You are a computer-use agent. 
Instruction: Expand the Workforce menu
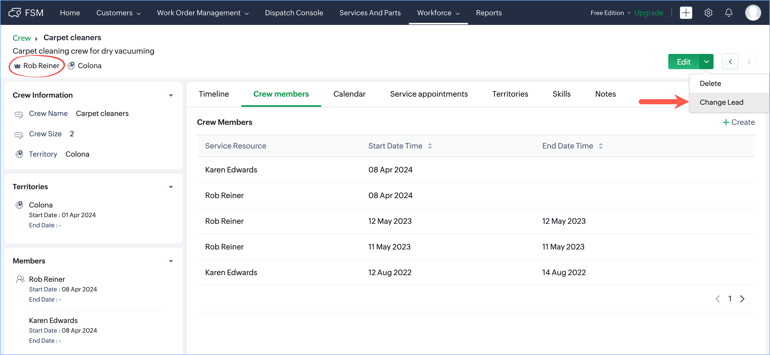tap(438, 12)
